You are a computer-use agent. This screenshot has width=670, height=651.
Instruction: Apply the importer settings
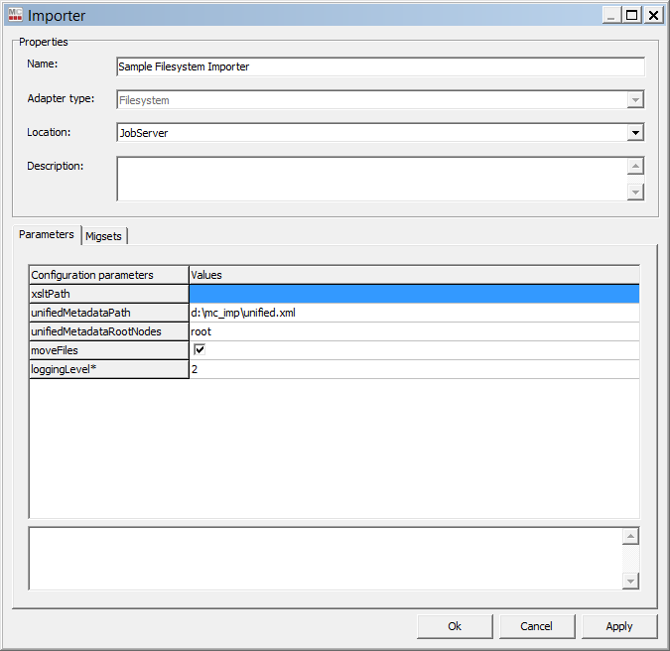[x=619, y=626]
